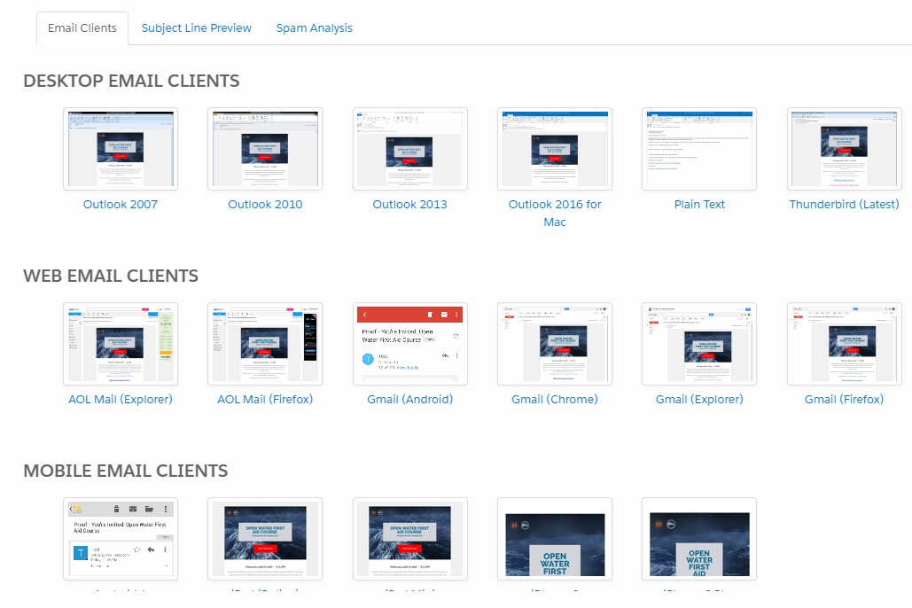Screen dimensions: 912x608
Task: View the Gmail (Explorer) preview
Action: point(699,399)
